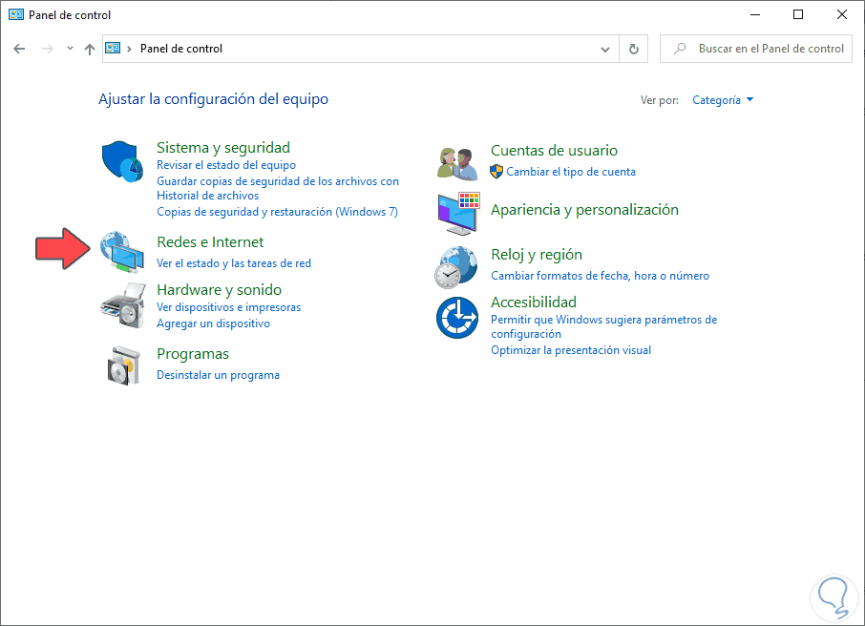Open the Reloj y región clock icon
865x626 pixels.
(456, 267)
